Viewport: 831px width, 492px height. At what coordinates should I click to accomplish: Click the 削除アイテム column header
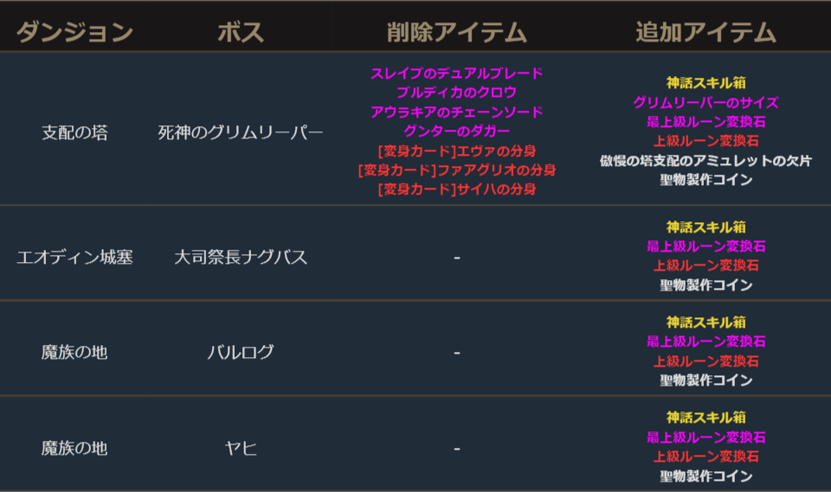tap(456, 34)
